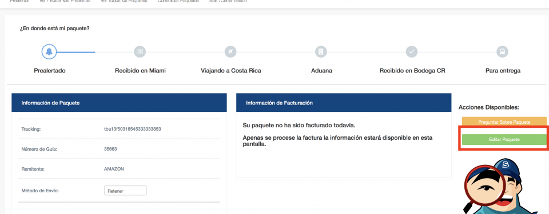The image size is (549, 214).
Task: Select the Aduana building icon
Action: (321, 52)
